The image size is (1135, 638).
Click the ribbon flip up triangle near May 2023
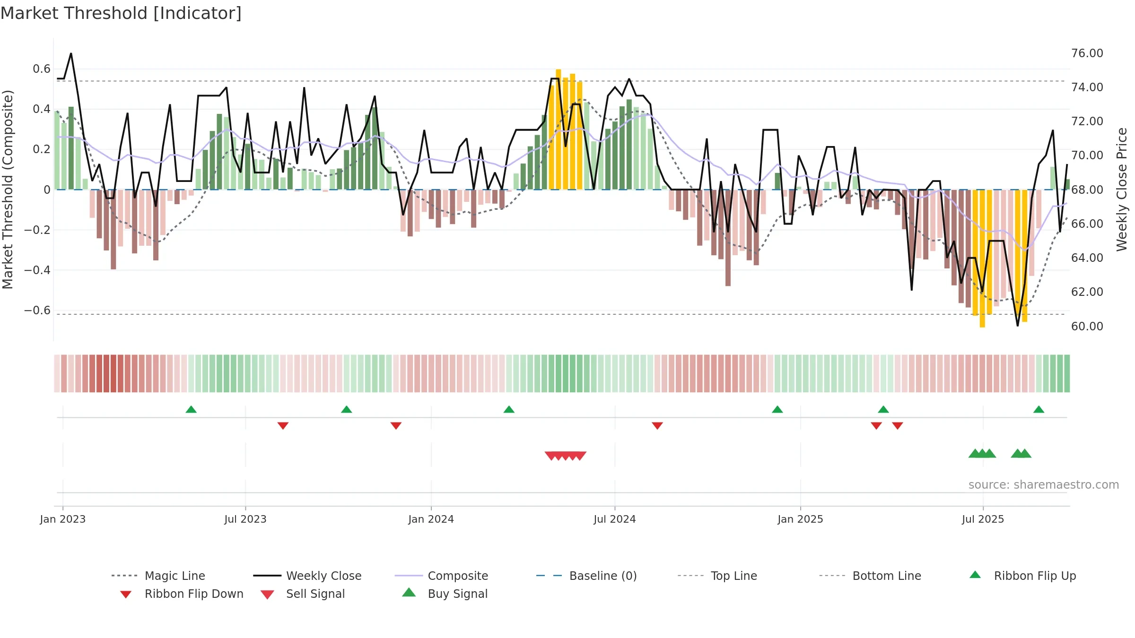click(191, 409)
